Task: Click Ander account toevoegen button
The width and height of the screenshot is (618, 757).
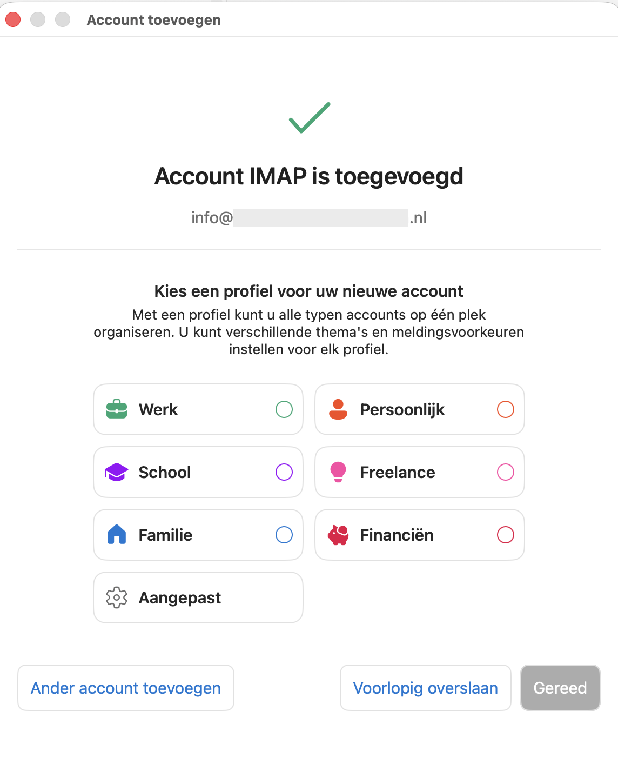Action: [126, 688]
